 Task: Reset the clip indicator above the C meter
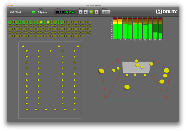(x=120, y=18)
